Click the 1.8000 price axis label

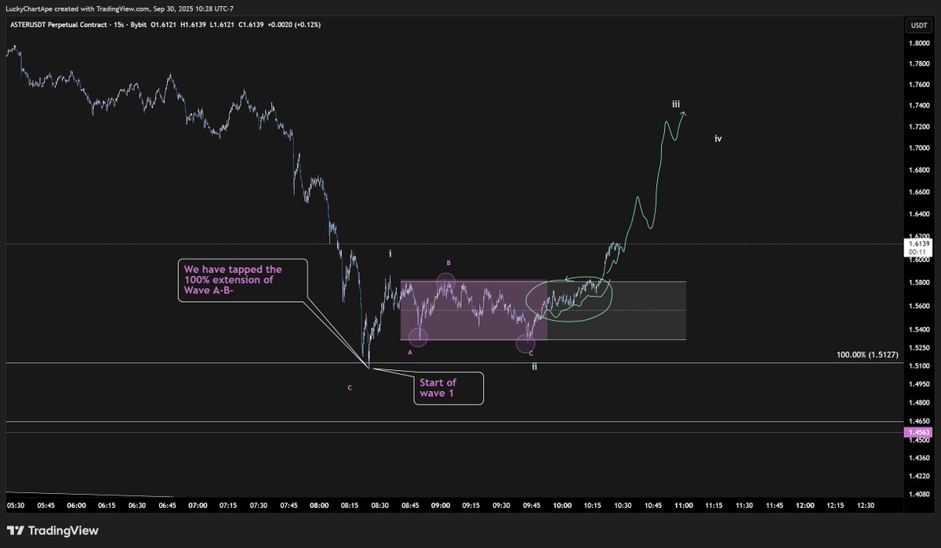click(918, 43)
